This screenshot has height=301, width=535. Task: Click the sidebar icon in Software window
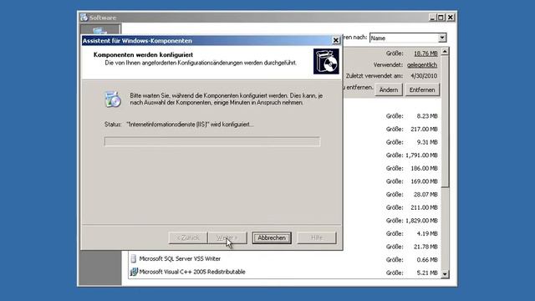[100, 30]
